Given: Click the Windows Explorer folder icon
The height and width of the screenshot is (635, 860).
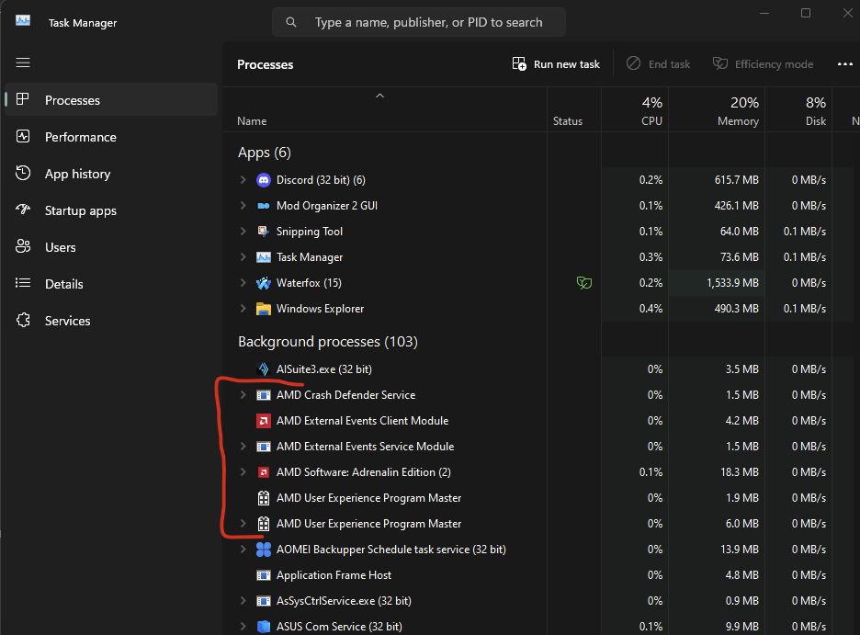Looking at the screenshot, I should (x=263, y=309).
